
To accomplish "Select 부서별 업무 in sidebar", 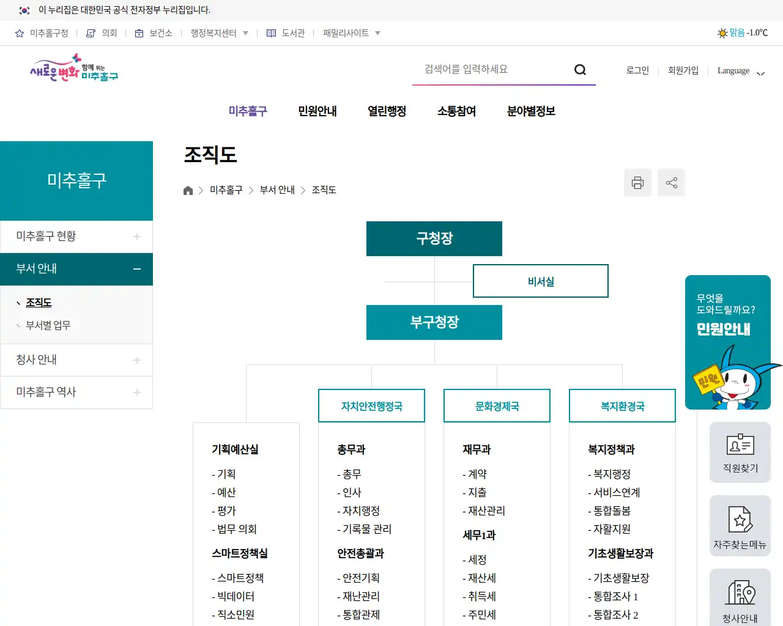I will (48, 325).
